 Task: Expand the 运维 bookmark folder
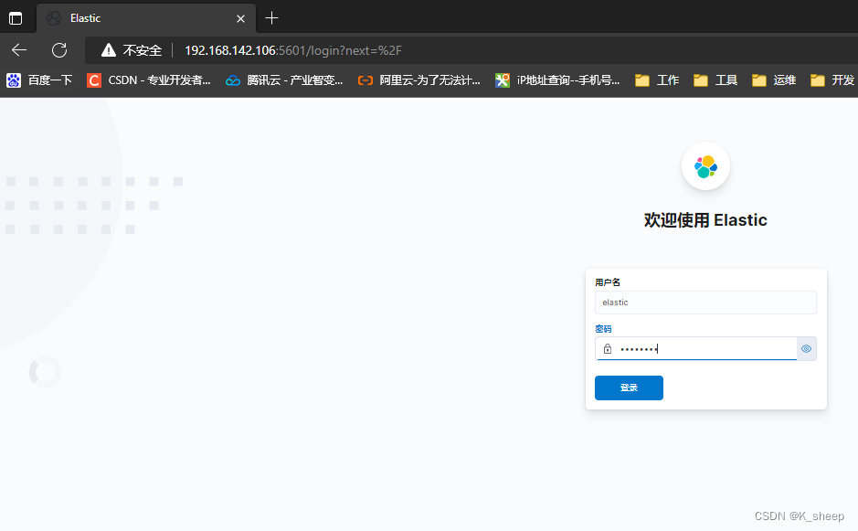774,80
